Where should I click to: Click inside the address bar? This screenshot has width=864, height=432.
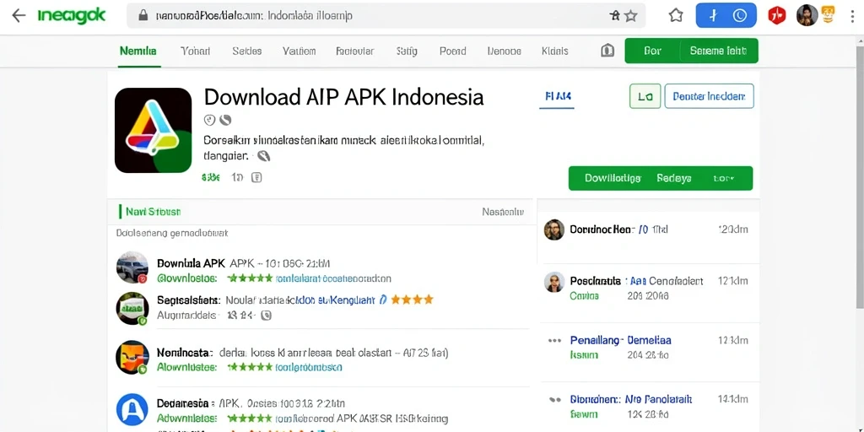pos(386,16)
